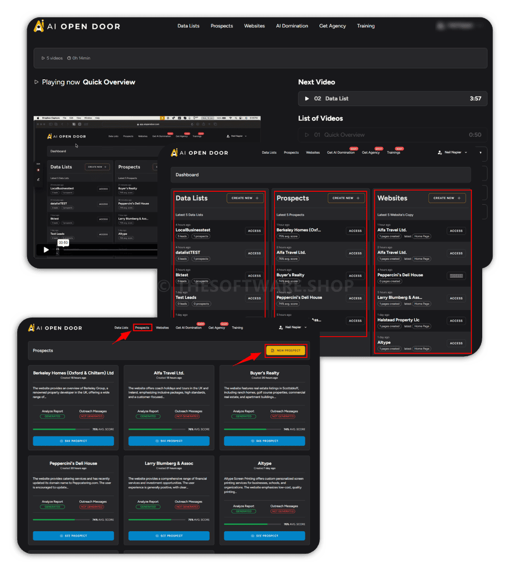See prospect for Altype card
Screen dimensions: 510x571
265,536
